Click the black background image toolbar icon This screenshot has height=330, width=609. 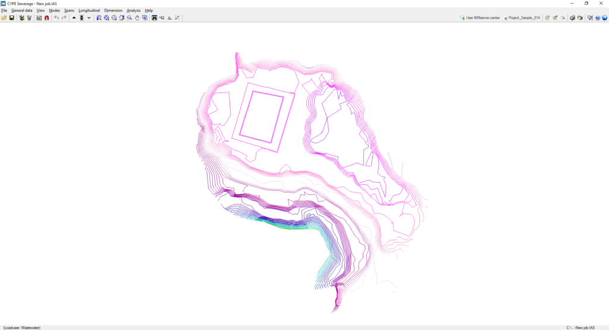tap(154, 18)
